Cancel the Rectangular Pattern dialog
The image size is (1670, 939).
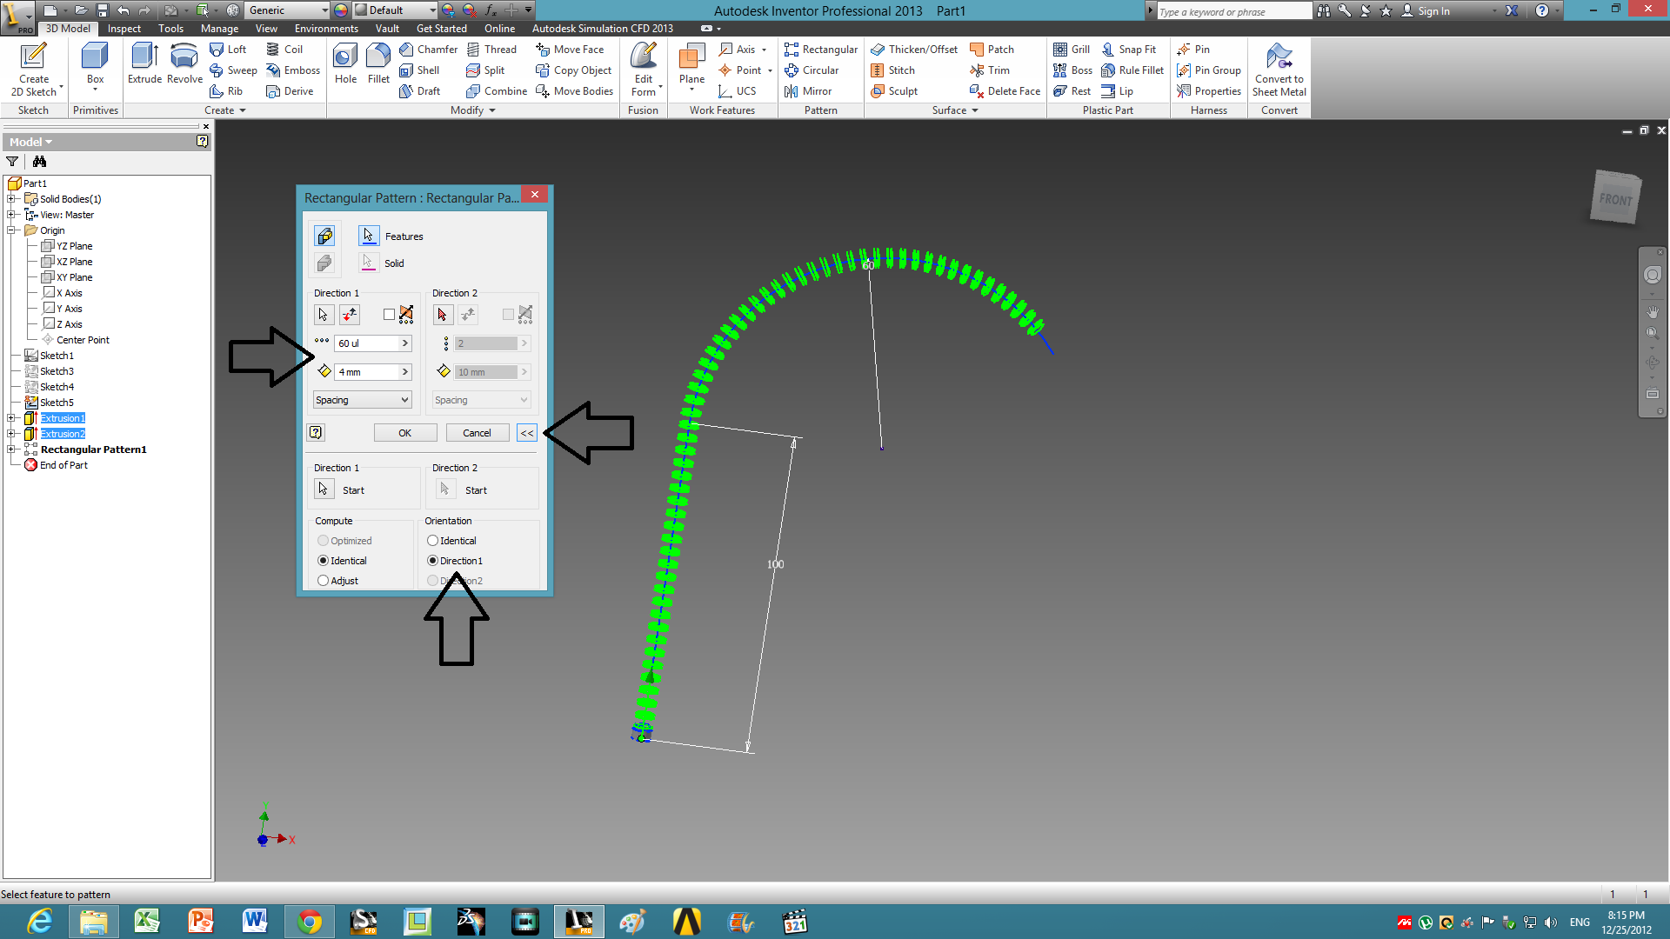(477, 433)
